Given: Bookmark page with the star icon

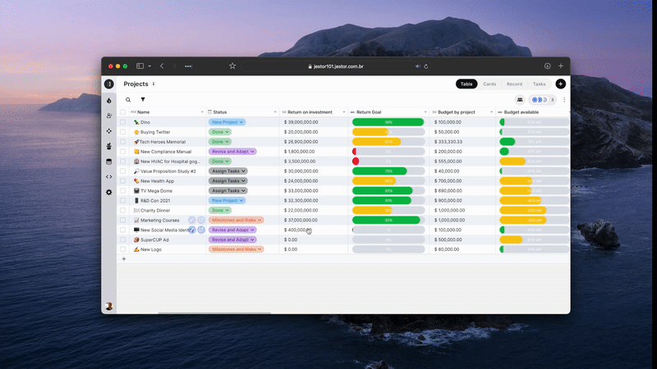Looking at the screenshot, I should (x=232, y=66).
